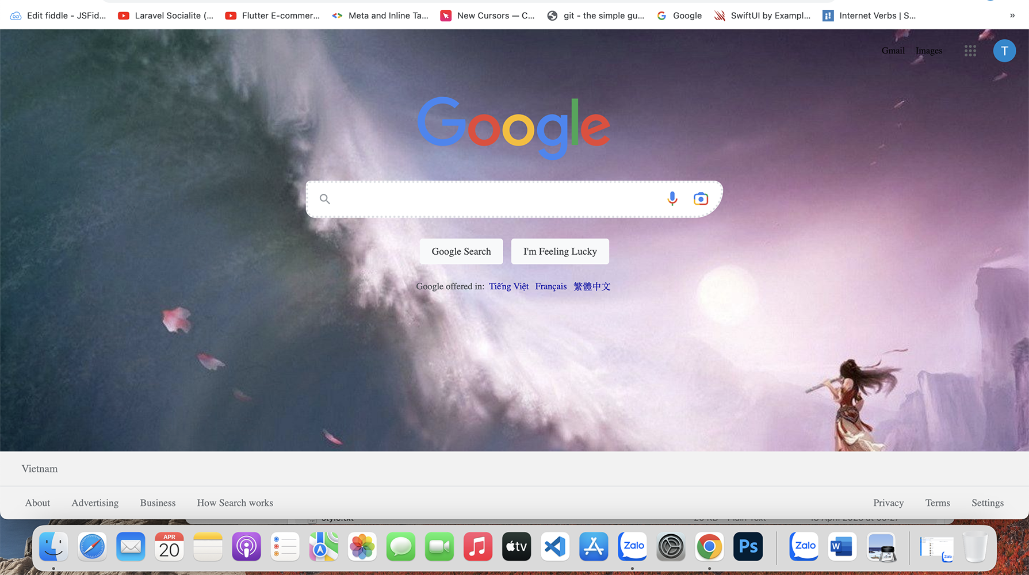Open Photoshop from the dock
This screenshot has width=1029, height=575.
[x=747, y=547]
